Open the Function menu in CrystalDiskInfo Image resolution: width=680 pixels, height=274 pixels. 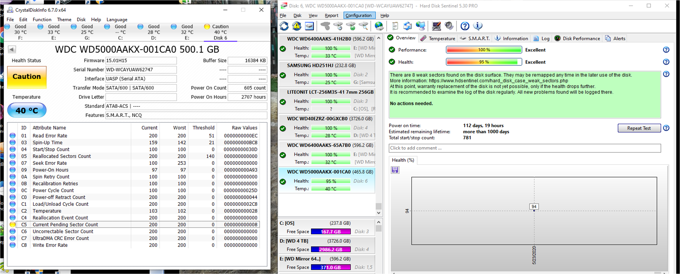42,19
